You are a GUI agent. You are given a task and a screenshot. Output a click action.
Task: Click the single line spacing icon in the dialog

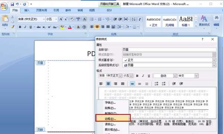[132, 84]
